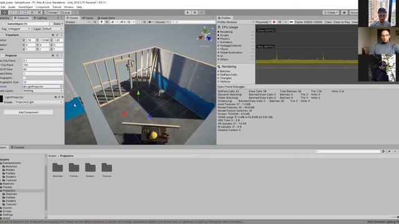Jump to the previous Profiler frame
Viewport: 399px width, 224px height.
click(x=280, y=22)
